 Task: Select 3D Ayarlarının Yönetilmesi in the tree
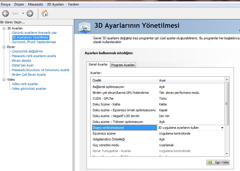(31, 37)
